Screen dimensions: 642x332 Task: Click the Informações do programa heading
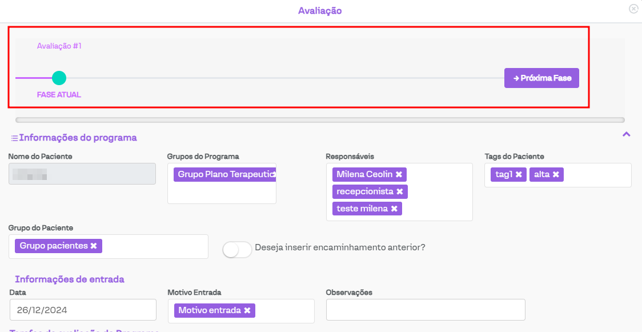point(78,138)
